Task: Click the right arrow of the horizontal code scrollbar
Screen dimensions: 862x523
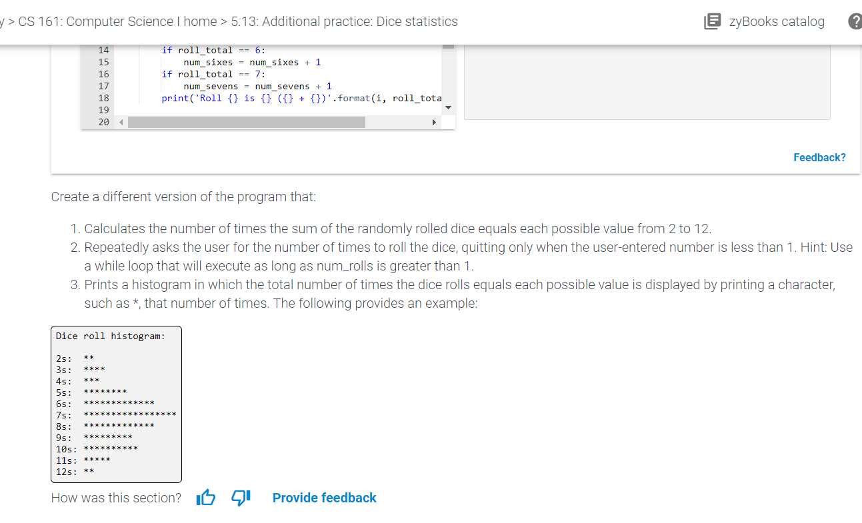Action: pyautogui.click(x=435, y=122)
